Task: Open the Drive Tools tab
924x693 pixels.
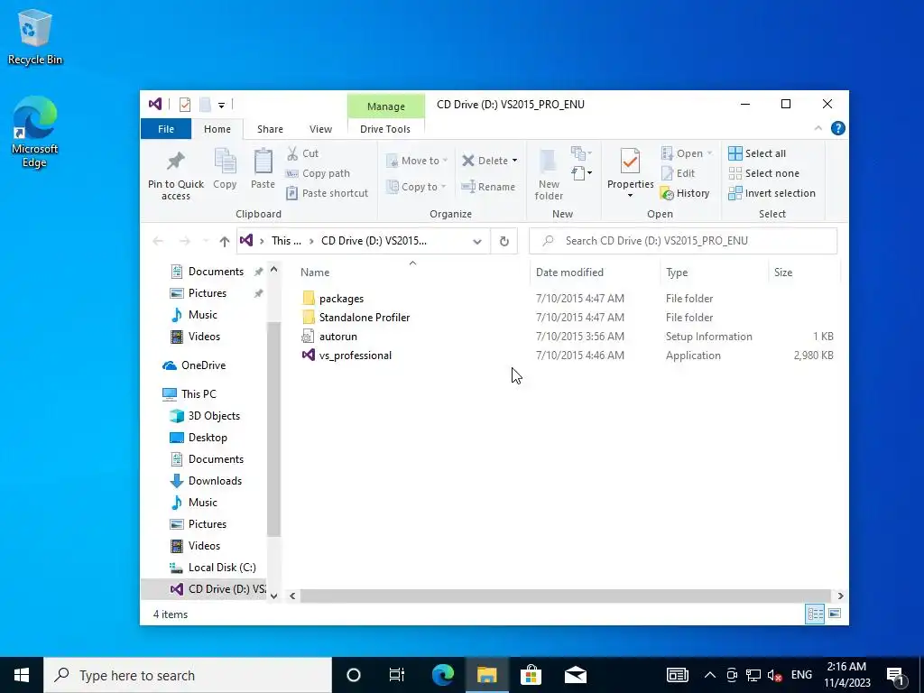Action: click(385, 128)
